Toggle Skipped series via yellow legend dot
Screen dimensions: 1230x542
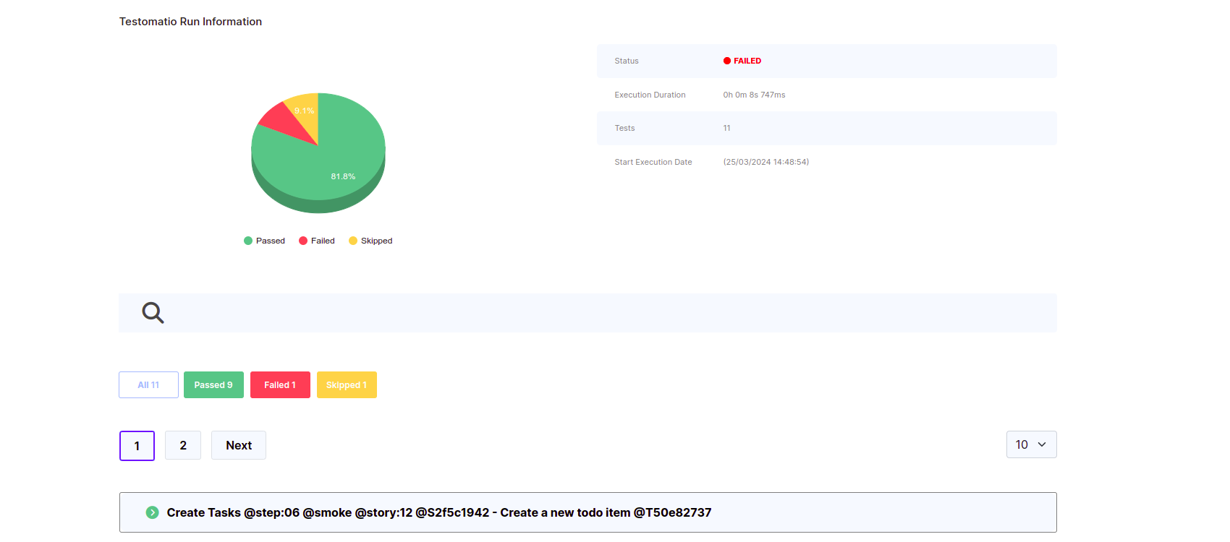tap(353, 241)
